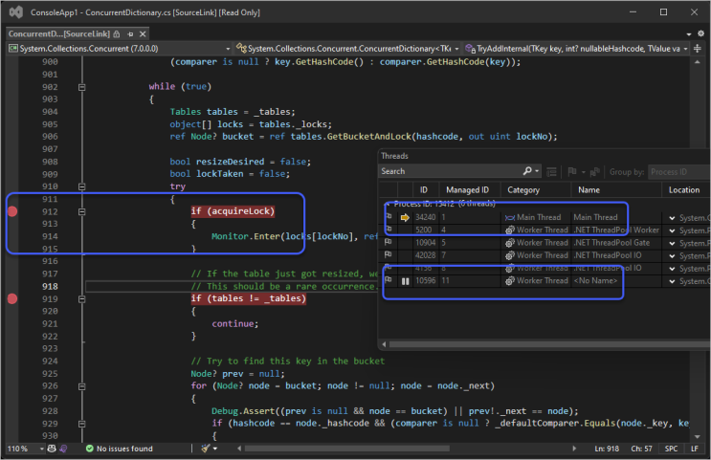The height and width of the screenshot is (460, 711).
Task: Click the search magnifier icon in Threads panel
Action: coord(525,171)
